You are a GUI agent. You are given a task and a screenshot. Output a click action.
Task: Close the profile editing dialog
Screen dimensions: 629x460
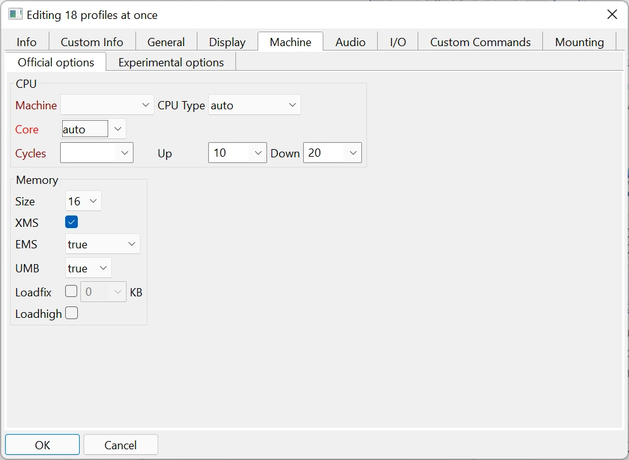tap(611, 15)
